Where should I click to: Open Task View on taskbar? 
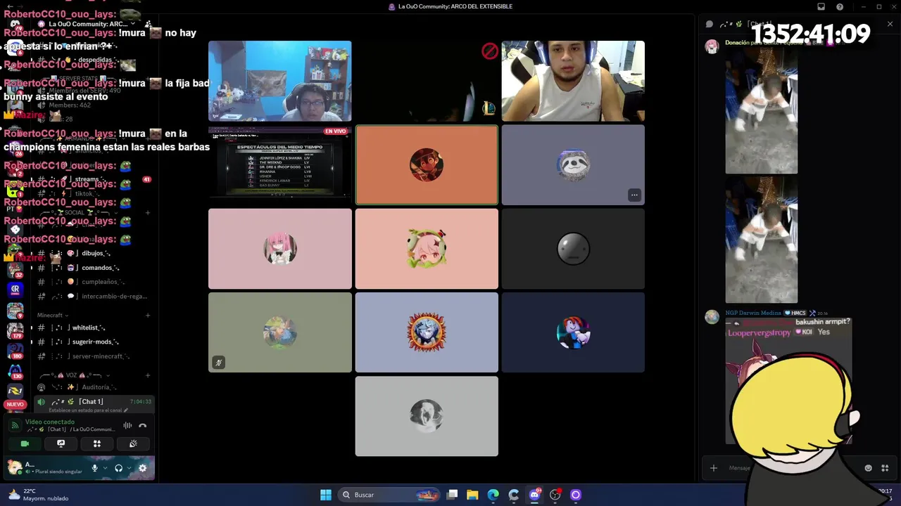[x=452, y=495]
